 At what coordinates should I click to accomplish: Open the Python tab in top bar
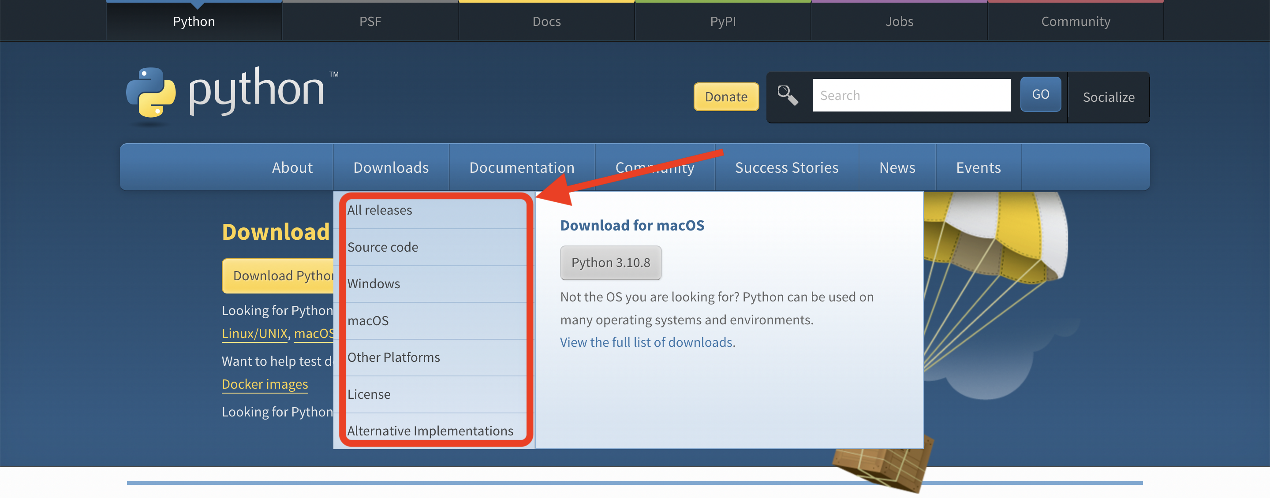[194, 21]
